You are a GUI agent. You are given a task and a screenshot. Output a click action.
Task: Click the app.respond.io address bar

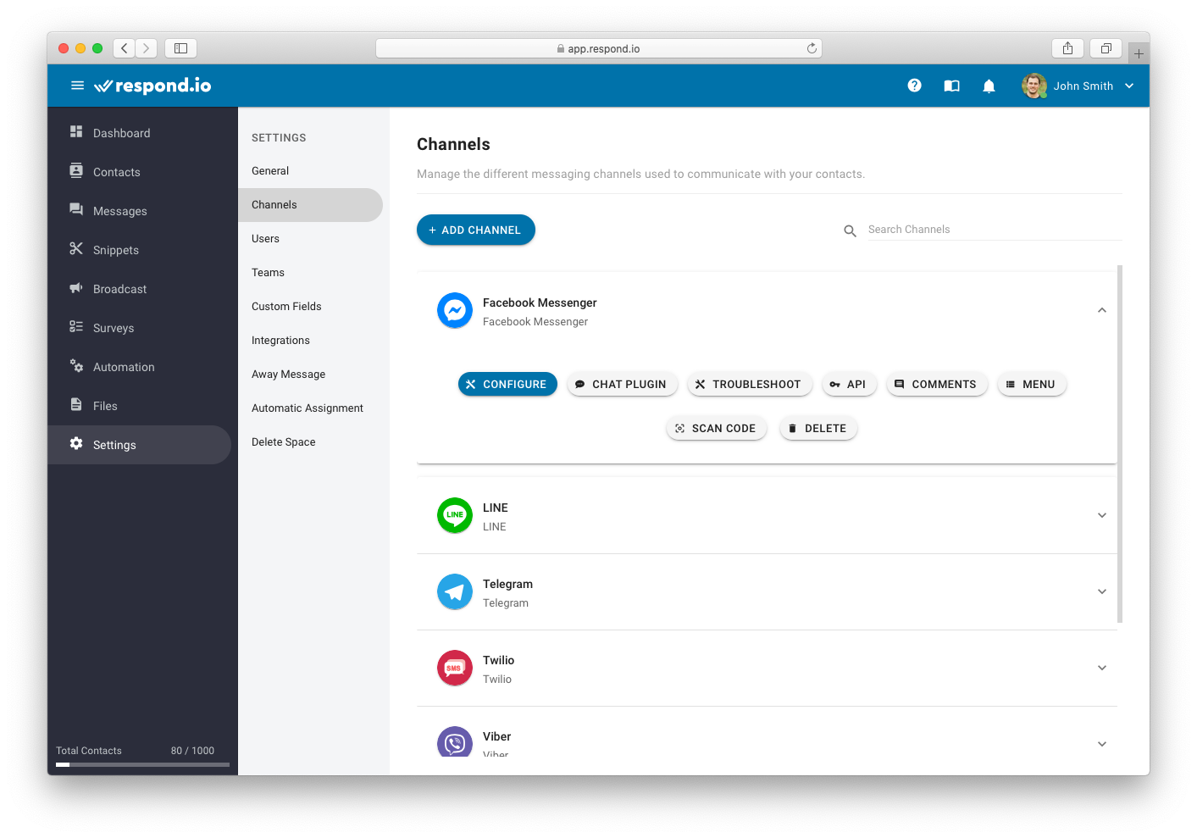[599, 48]
